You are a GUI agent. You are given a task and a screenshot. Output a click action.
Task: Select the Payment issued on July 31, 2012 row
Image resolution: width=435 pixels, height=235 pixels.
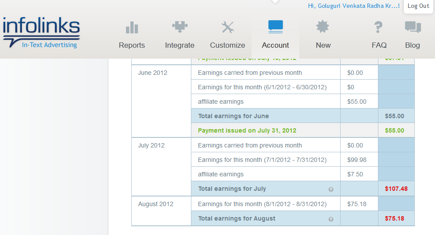(x=303, y=130)
